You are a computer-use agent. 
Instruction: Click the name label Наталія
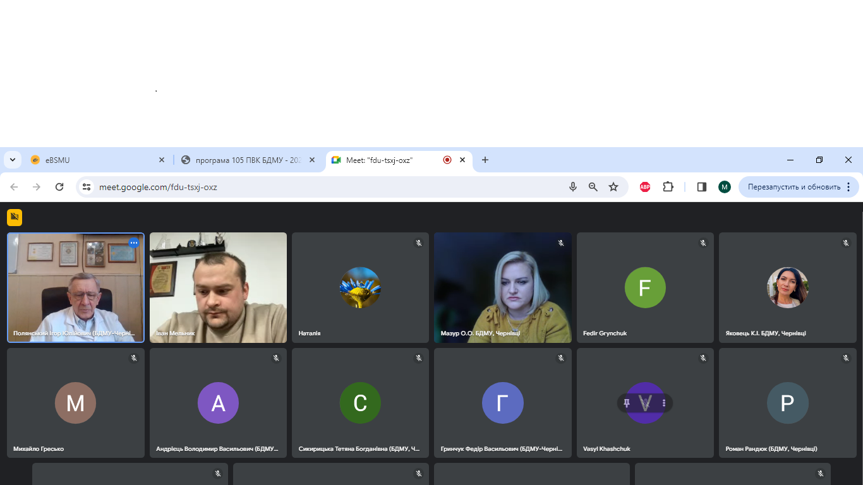310,333
